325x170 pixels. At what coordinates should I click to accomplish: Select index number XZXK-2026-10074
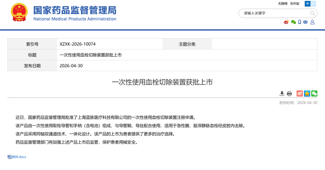78,44
